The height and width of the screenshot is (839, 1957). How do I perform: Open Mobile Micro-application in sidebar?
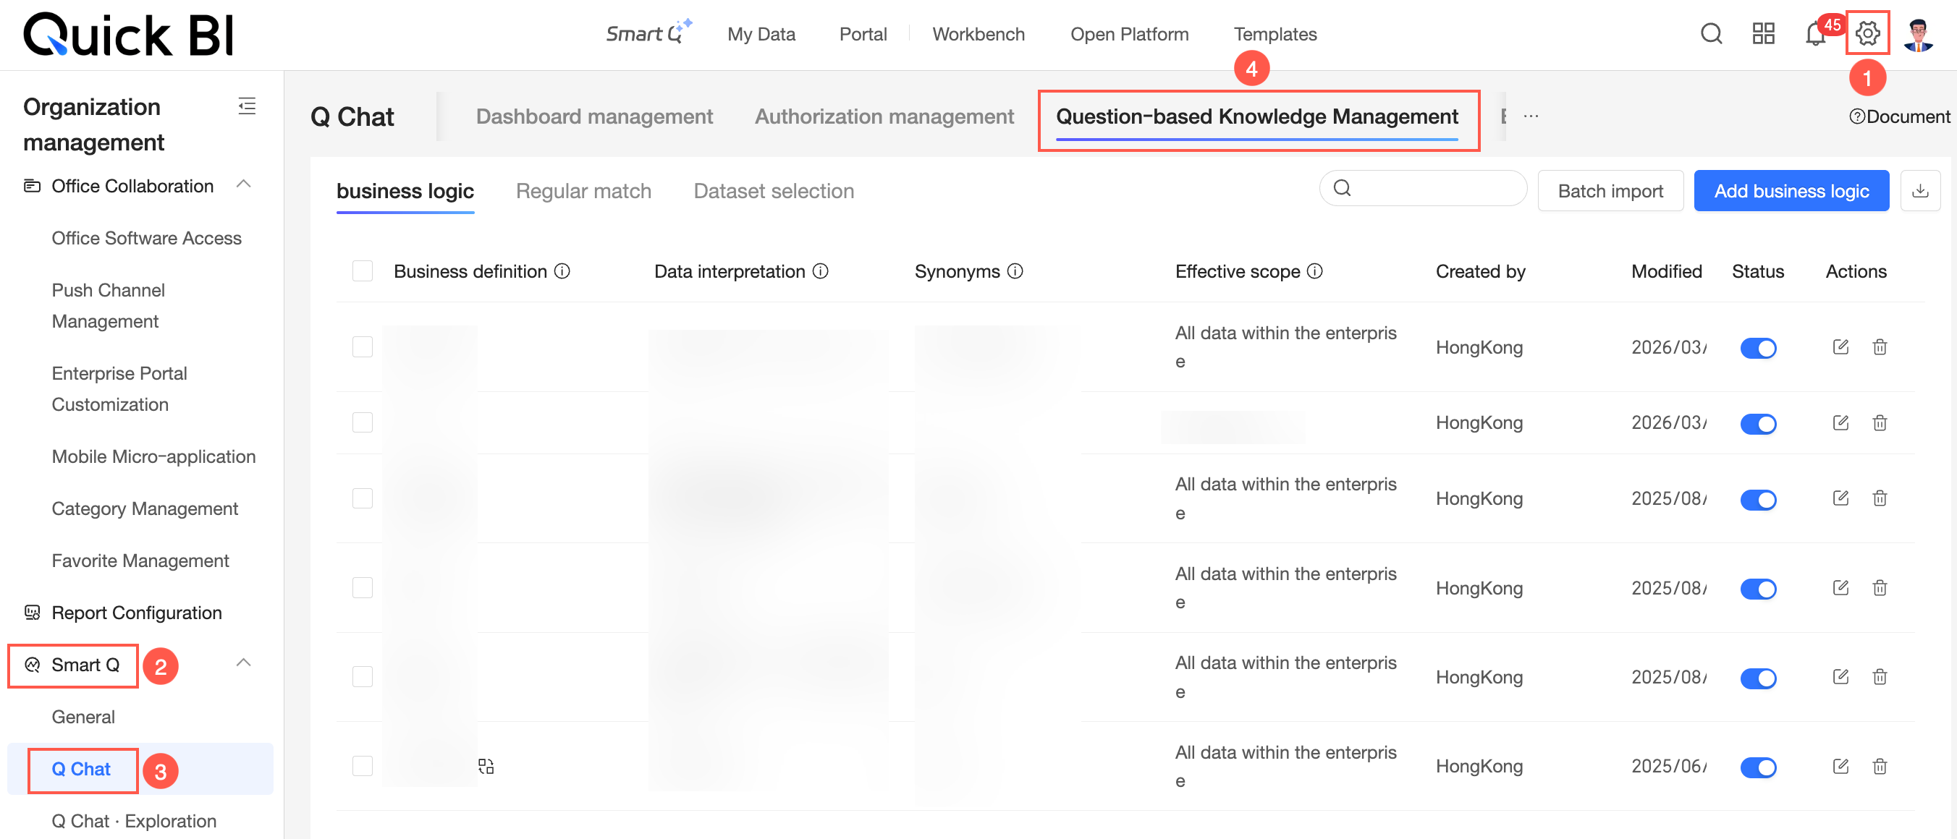[153, 456]
